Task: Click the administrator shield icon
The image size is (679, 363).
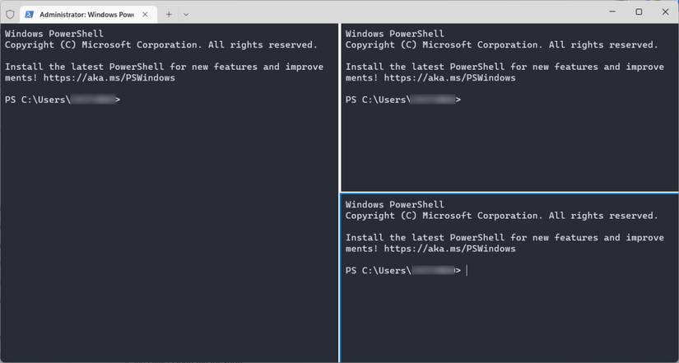Action: [10, 14]
